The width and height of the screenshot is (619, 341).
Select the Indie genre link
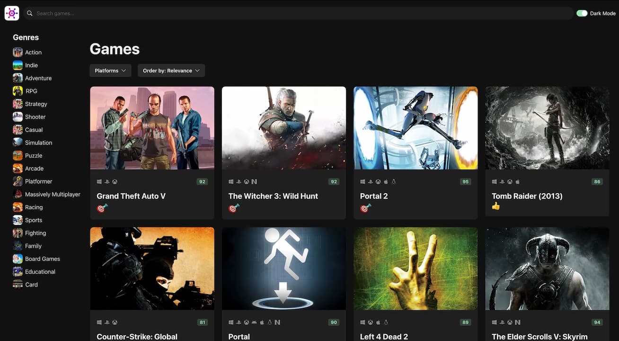click(31, 65)
